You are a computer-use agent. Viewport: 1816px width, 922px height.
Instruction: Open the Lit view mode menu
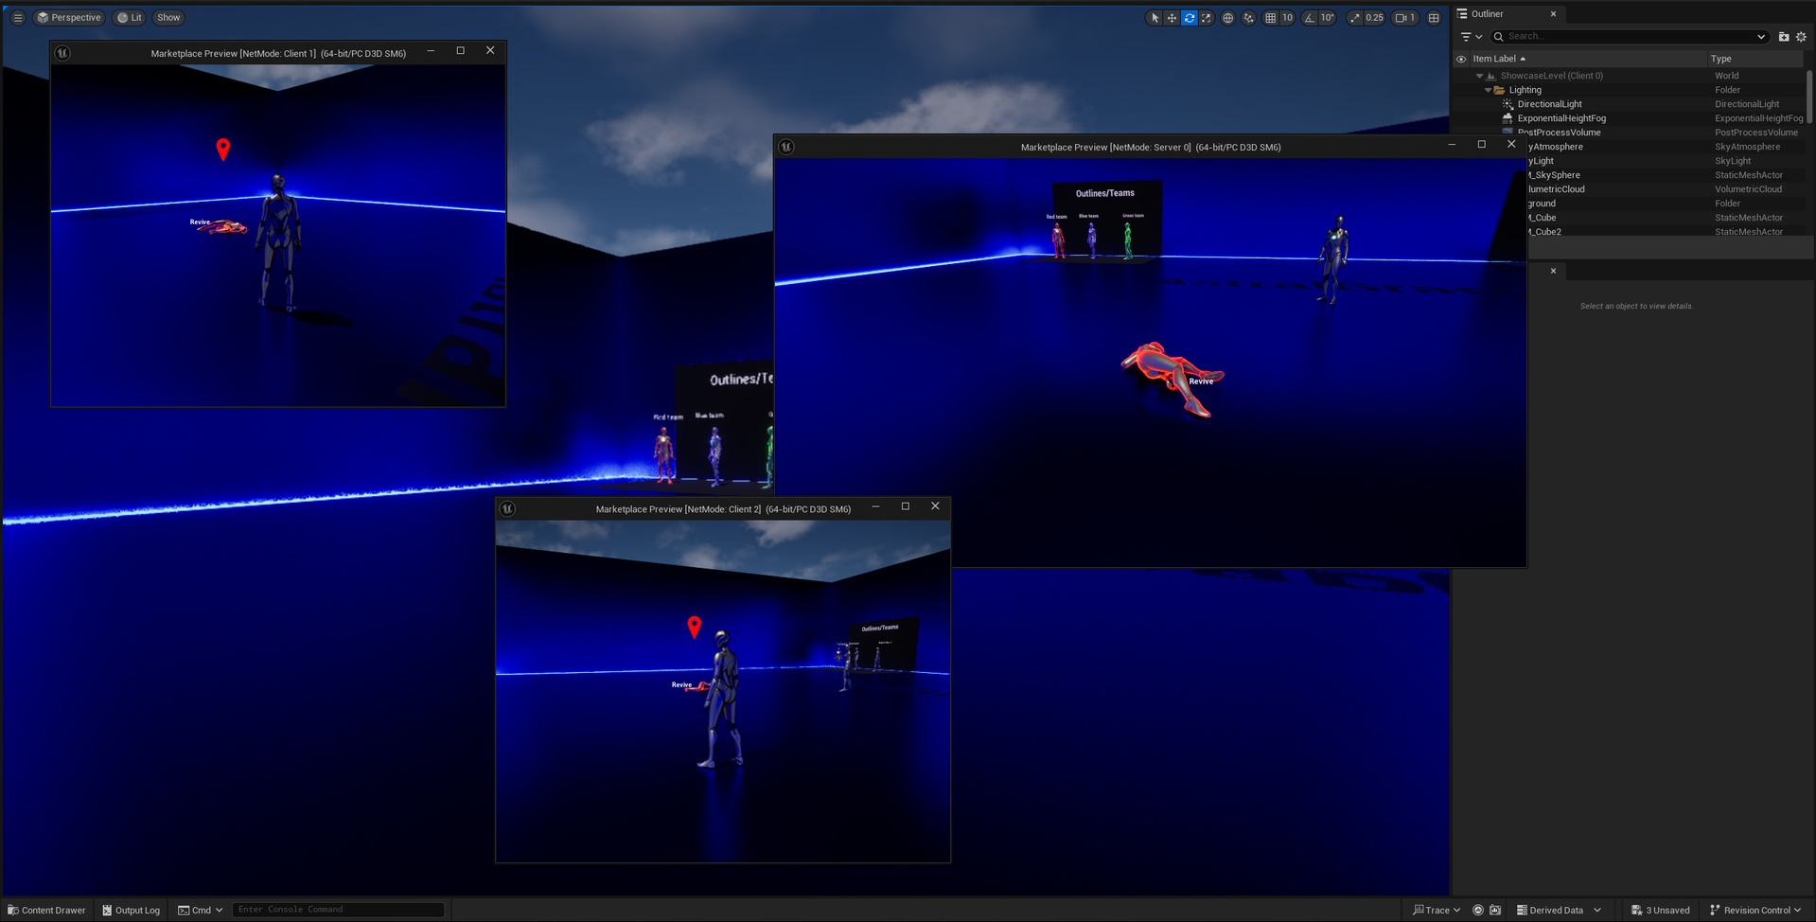[x=130, y=18]
